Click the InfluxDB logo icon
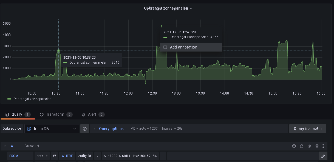 [x=29, y=129]
